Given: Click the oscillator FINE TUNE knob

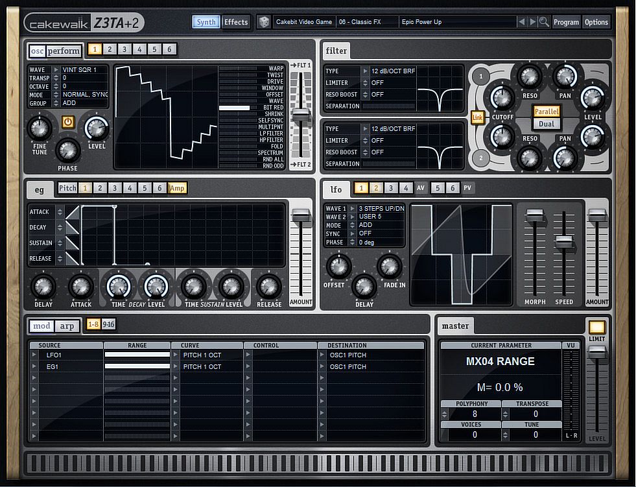Looking at the screenshot, I should point(40,128).
